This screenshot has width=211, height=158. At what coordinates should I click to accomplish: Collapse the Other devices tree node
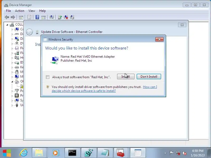[x=12, y=82]
